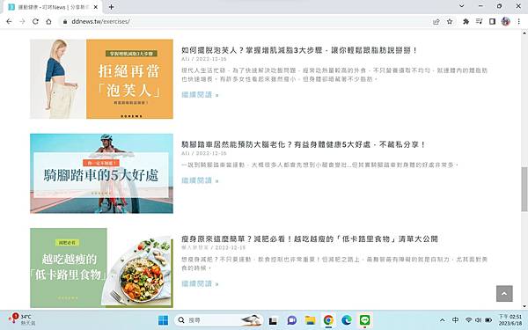Click 繼續閱讀 under the 泡芙人 article

200,95
